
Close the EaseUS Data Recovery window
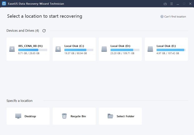point(190,4)
